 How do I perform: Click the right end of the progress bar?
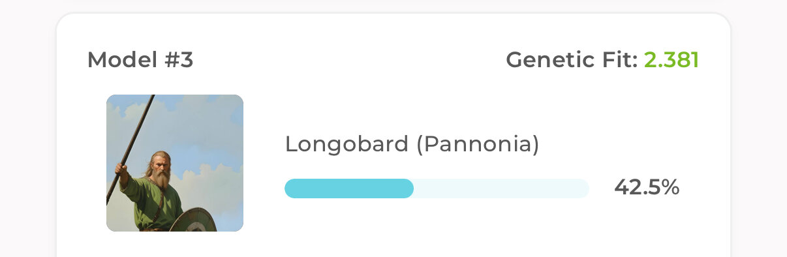584,189
